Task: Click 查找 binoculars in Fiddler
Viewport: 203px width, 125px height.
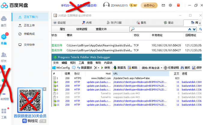Action: point(185,68)
